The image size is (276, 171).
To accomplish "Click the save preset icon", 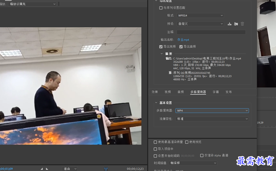I will click(x=229, y=24).
